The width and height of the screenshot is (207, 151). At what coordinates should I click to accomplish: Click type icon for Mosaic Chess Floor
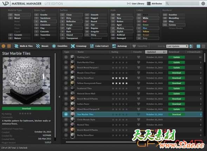pyautogui.click(x=66, y=73)
